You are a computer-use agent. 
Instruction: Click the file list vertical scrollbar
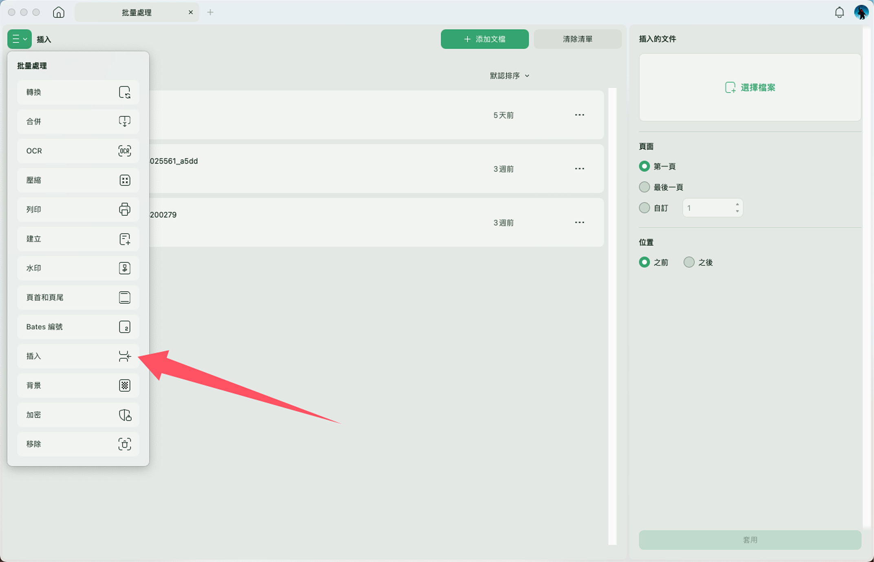click(x=612, y=316)
